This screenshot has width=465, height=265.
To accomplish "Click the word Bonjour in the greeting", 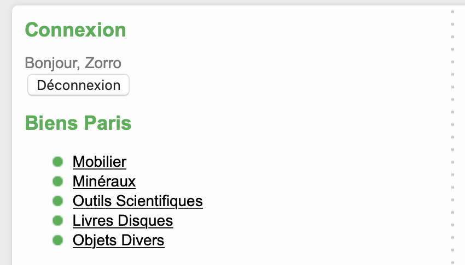I will coord(51,63).
